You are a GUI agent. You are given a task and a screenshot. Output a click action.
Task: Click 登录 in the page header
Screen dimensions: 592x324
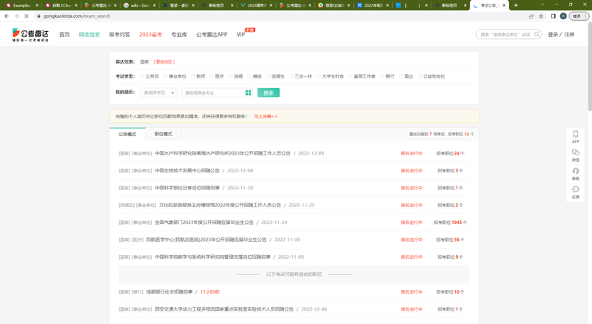pos(553,34)
